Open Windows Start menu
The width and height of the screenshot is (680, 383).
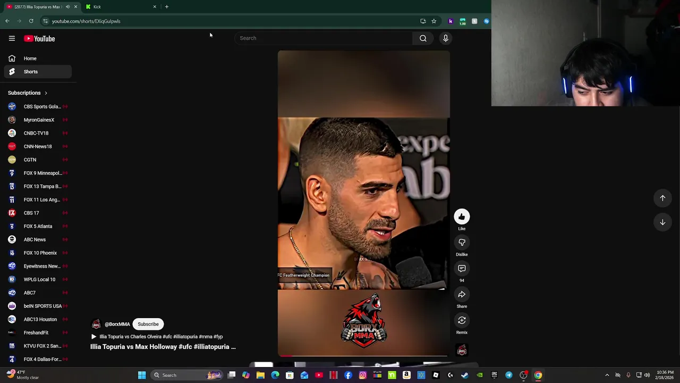click(142, 375)
